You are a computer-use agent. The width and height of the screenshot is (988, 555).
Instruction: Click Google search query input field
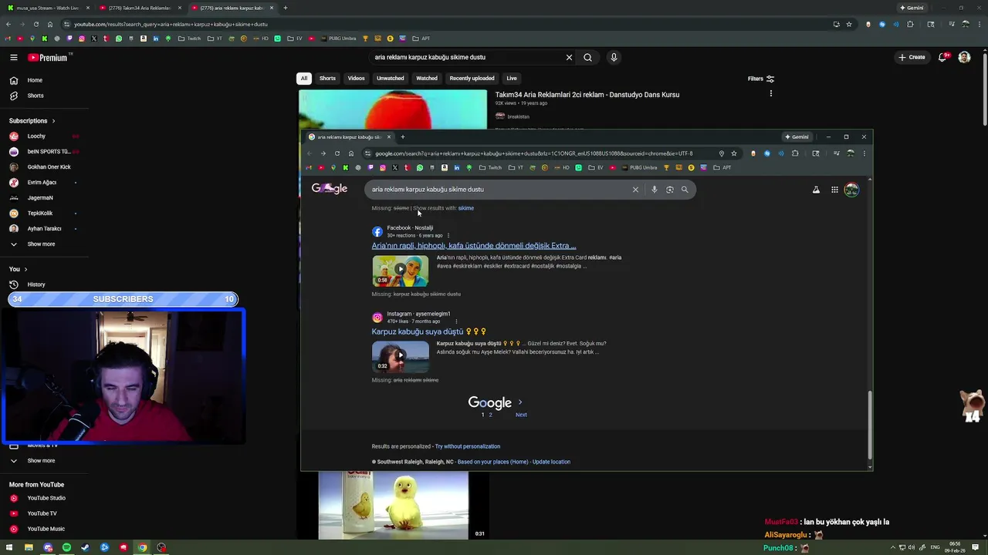[499, 190]
